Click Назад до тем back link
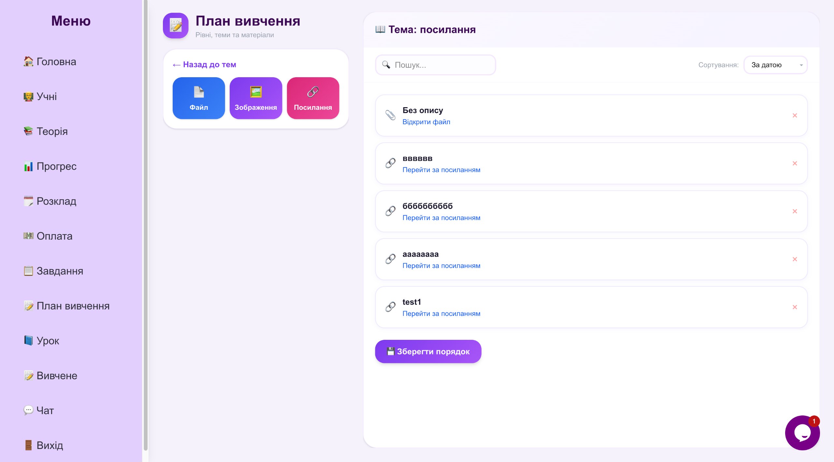Viewport: 834px width, 462px height. [x=204, y=65]
